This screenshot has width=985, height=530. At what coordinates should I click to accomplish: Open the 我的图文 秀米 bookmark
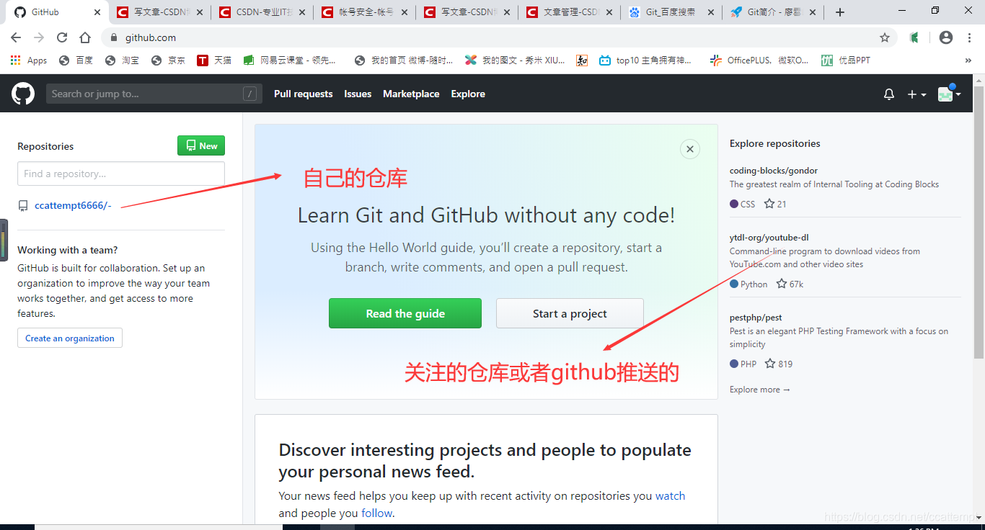click(515, 60)
